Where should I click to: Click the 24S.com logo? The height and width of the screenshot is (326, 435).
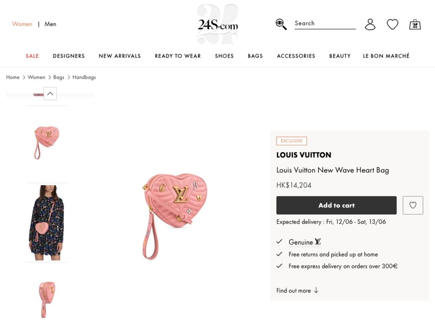(x=217, y=23)
